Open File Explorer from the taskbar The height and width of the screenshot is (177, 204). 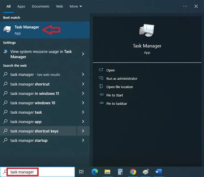[107, 172]
